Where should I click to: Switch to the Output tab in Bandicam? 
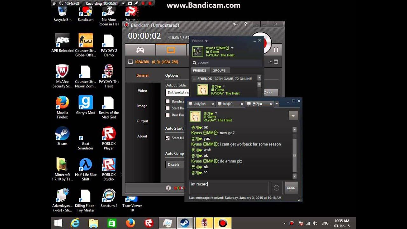(142, 121)
